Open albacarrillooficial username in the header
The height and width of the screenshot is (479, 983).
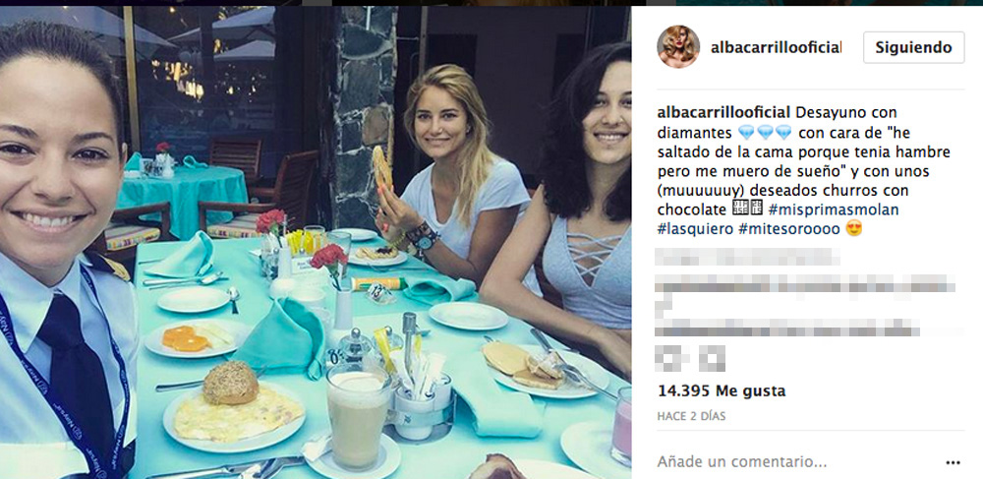pyautogui.click(x=776, y=47)
